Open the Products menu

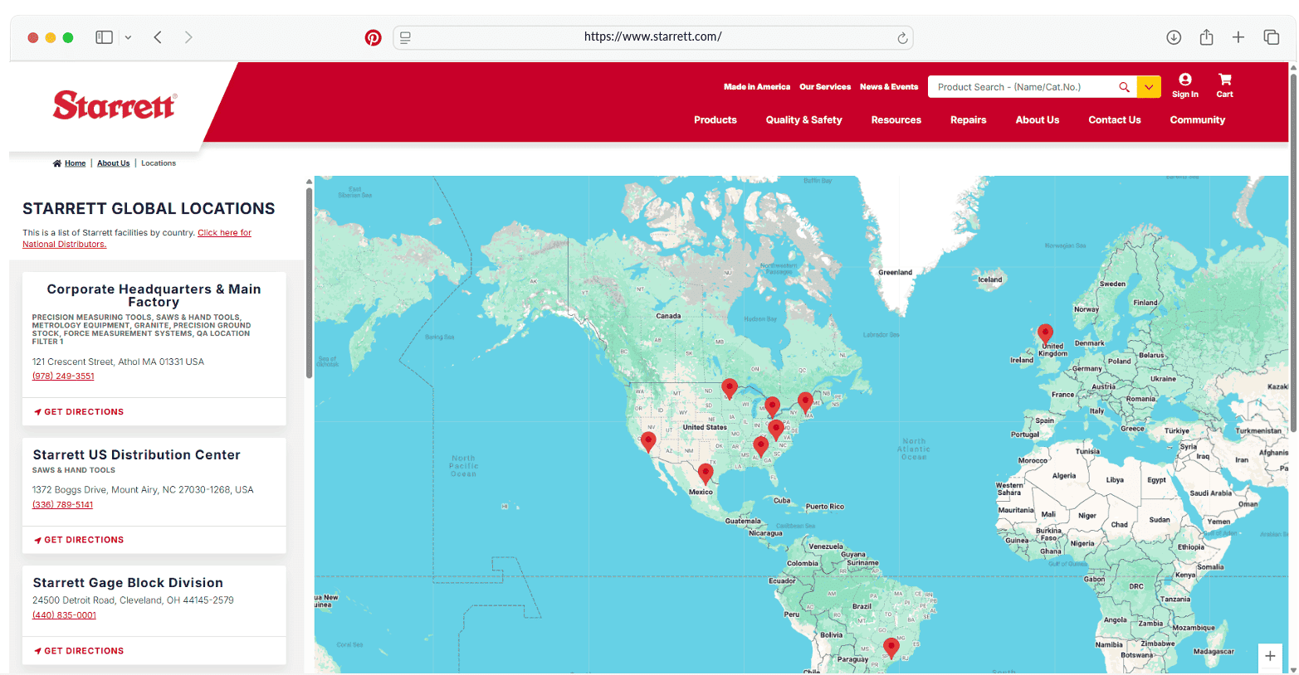click(715, 120)
